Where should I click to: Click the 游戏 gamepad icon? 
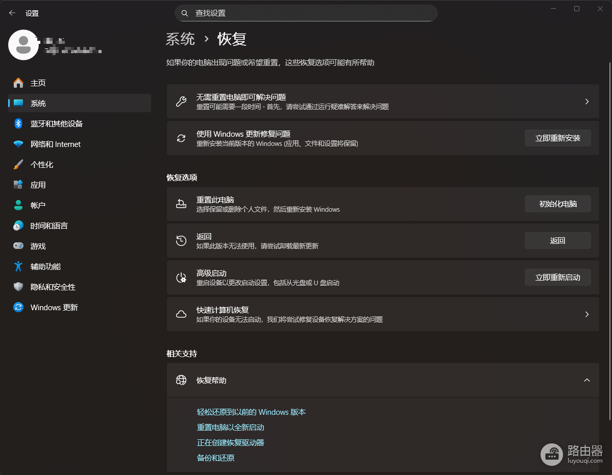coord(18,246)
